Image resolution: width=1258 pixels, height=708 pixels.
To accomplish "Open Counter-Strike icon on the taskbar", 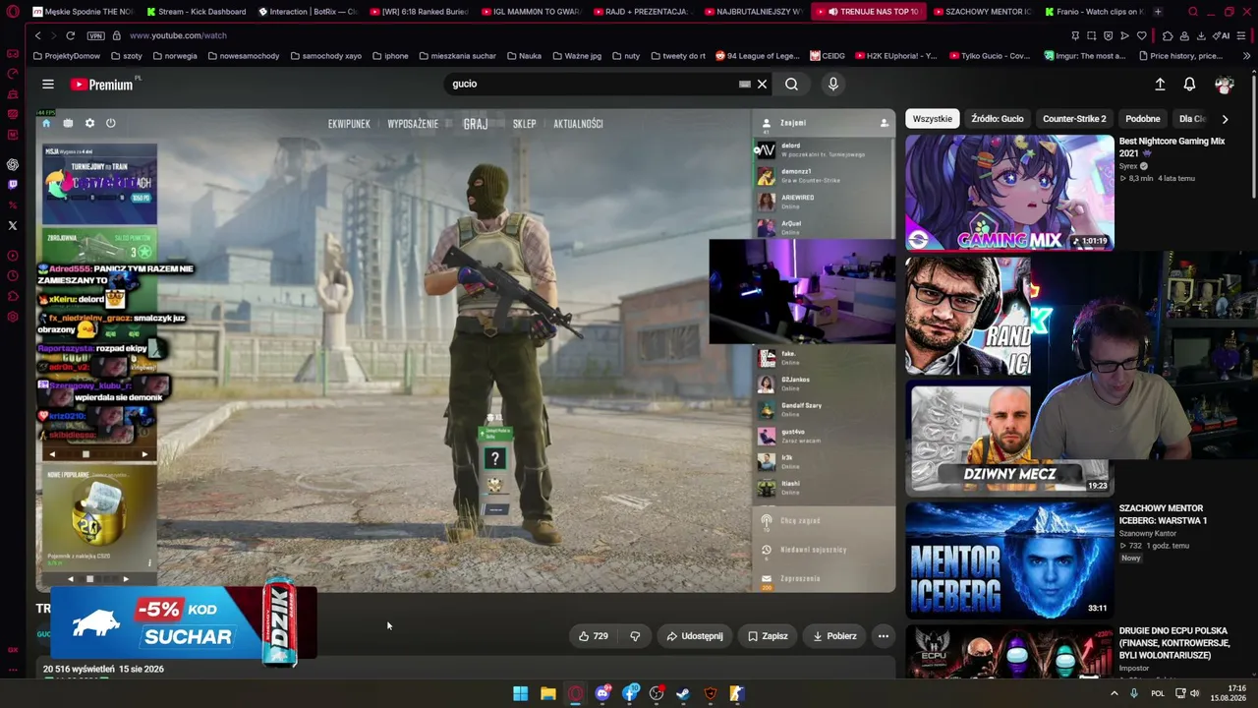I will (x=737, y=693).
